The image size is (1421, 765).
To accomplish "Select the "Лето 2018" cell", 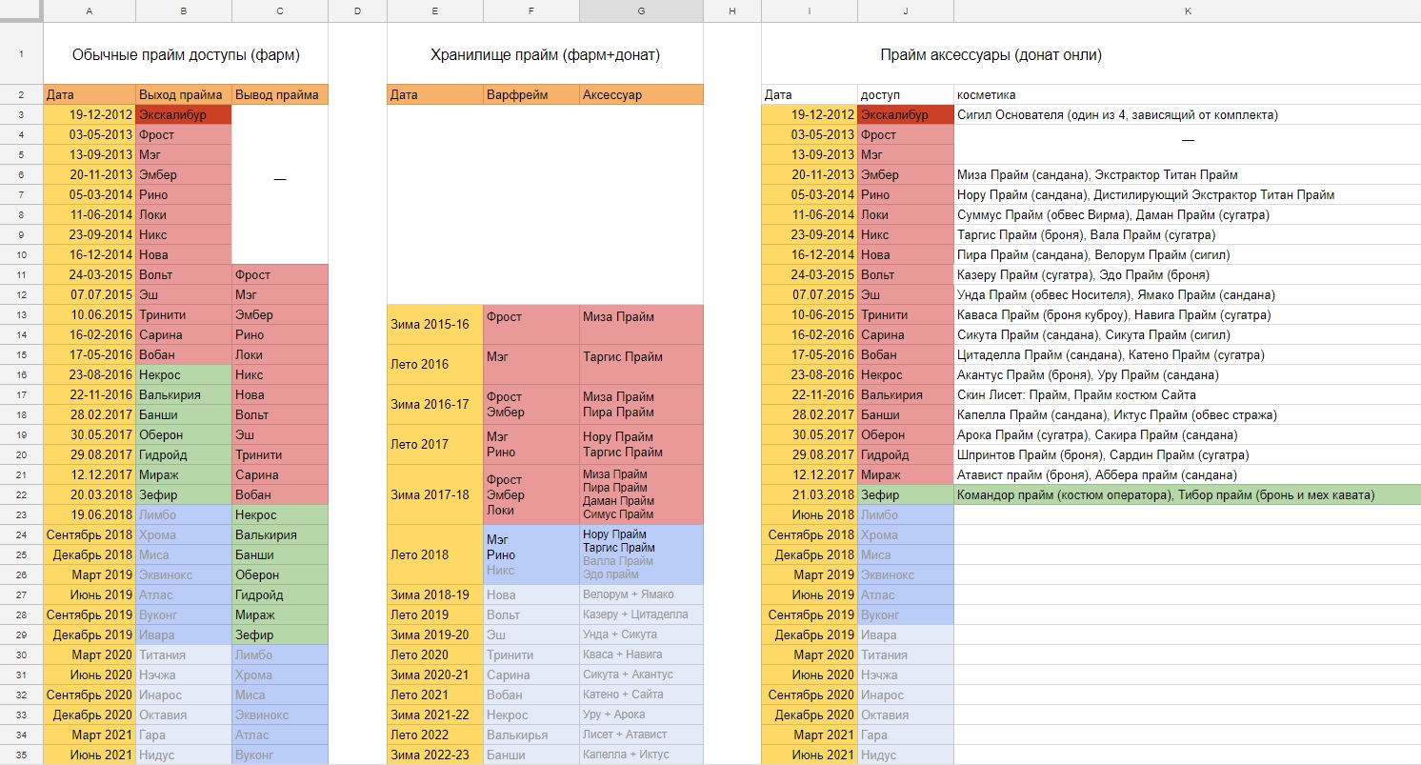I will click(x=435, y=554).
